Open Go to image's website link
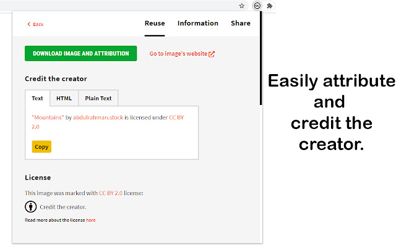The height and width of the screenshot is (247, 396). [182, 54]
